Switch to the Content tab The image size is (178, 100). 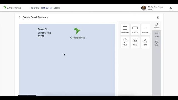[157, 26]
